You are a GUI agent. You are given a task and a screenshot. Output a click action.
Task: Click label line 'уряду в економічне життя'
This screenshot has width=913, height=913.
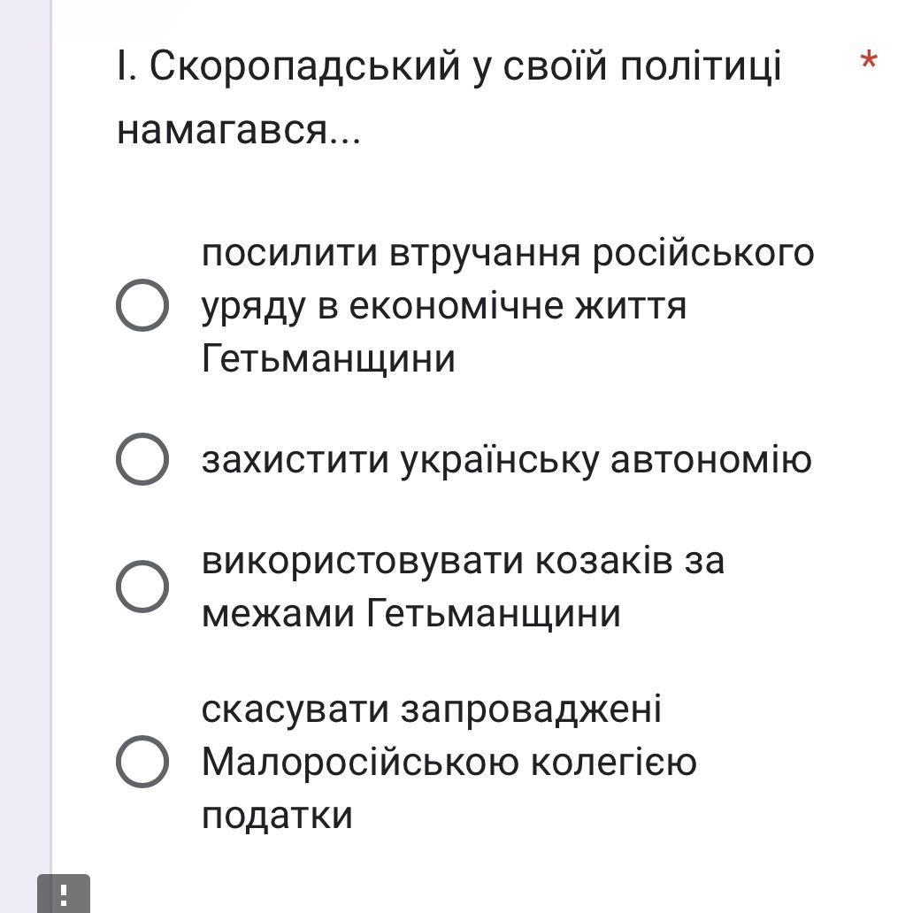pyautogui.click(x=444, y=307)
